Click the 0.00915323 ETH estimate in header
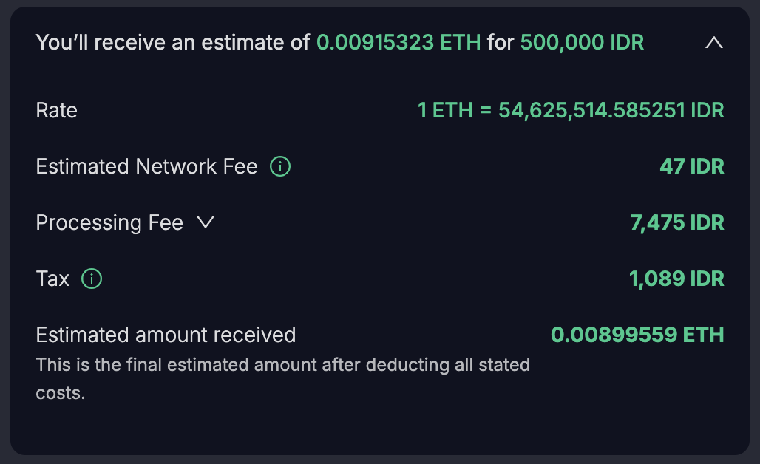 pyautogui.click(x=398, y=43)
